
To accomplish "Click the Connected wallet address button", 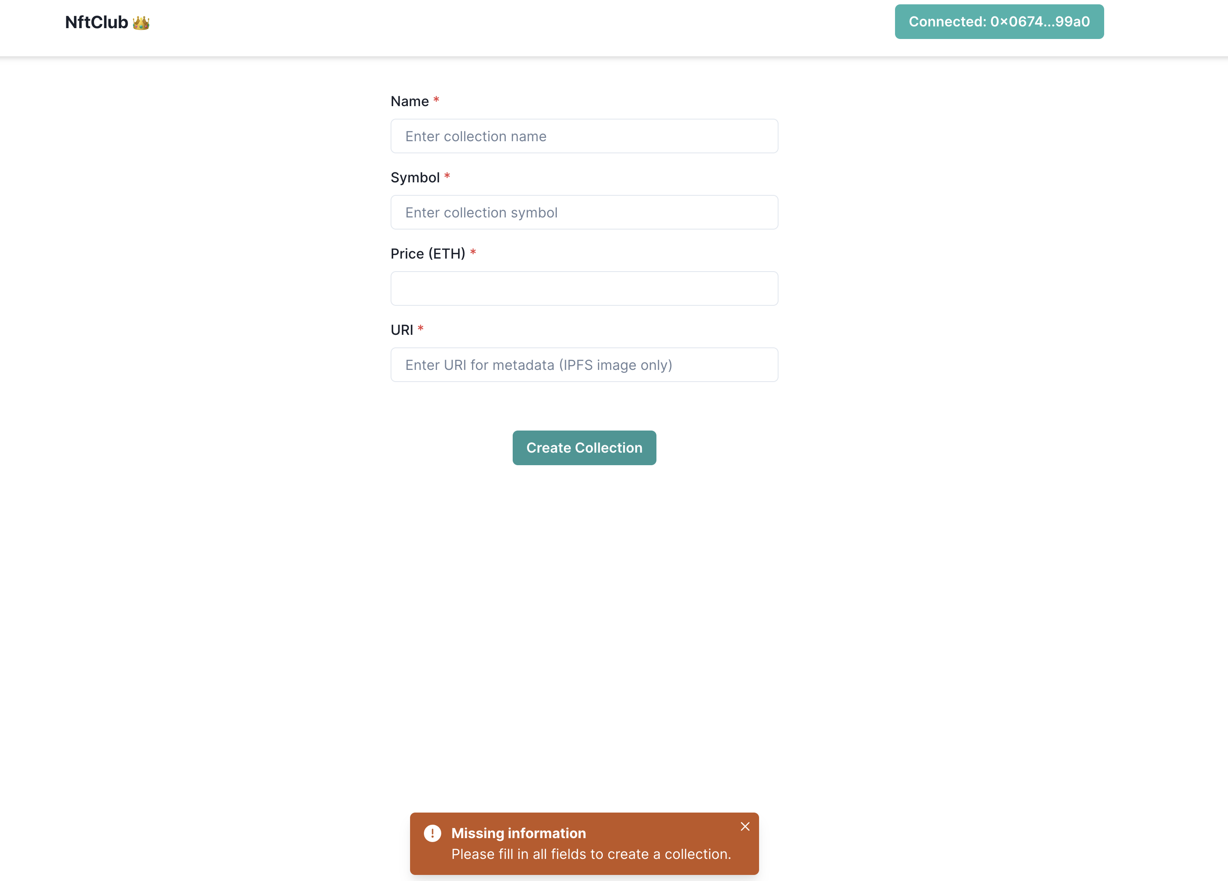I will pyautogui.click(x=999, y=22).
